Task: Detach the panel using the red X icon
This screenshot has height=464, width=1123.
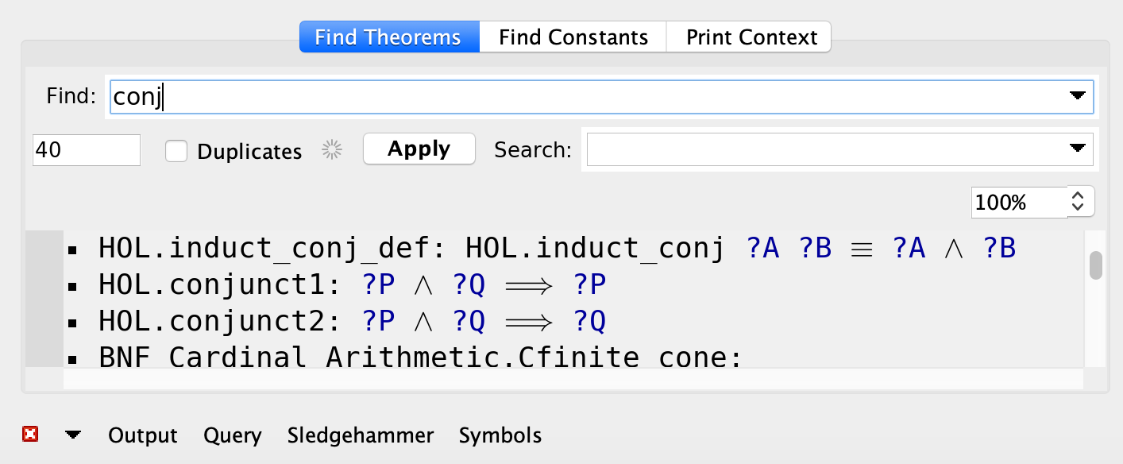Action: click(x=30, y=434)
